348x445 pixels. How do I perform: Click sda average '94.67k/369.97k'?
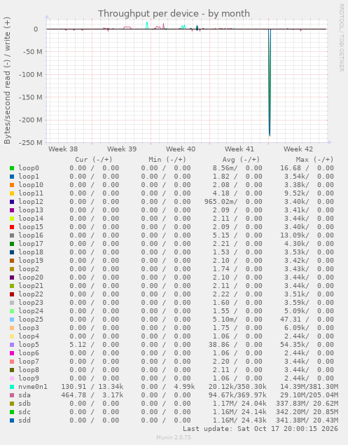coord(237,395)
